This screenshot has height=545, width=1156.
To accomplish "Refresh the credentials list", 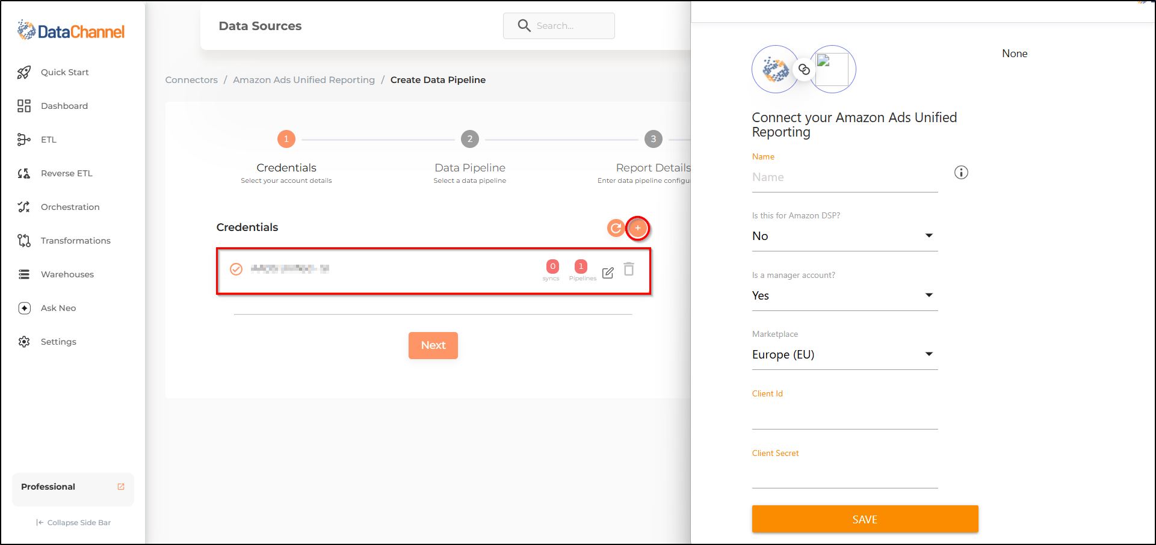I will pos(616,228).
